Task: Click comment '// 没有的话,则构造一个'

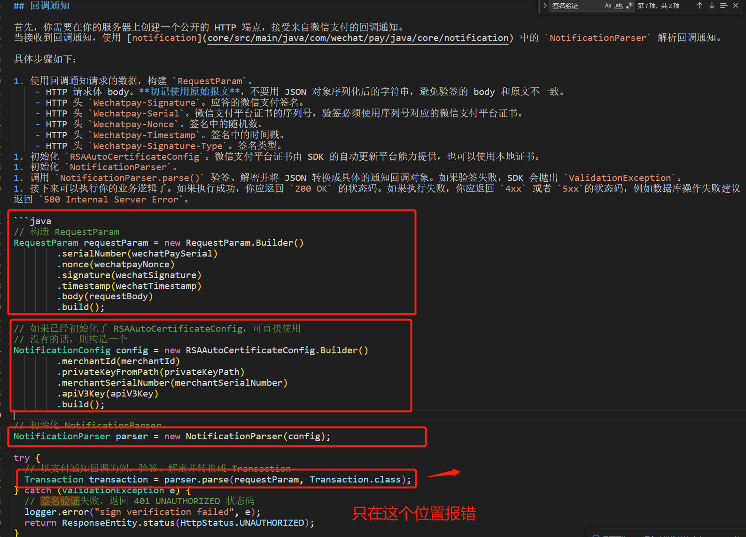Action: [x=70, y=339]
